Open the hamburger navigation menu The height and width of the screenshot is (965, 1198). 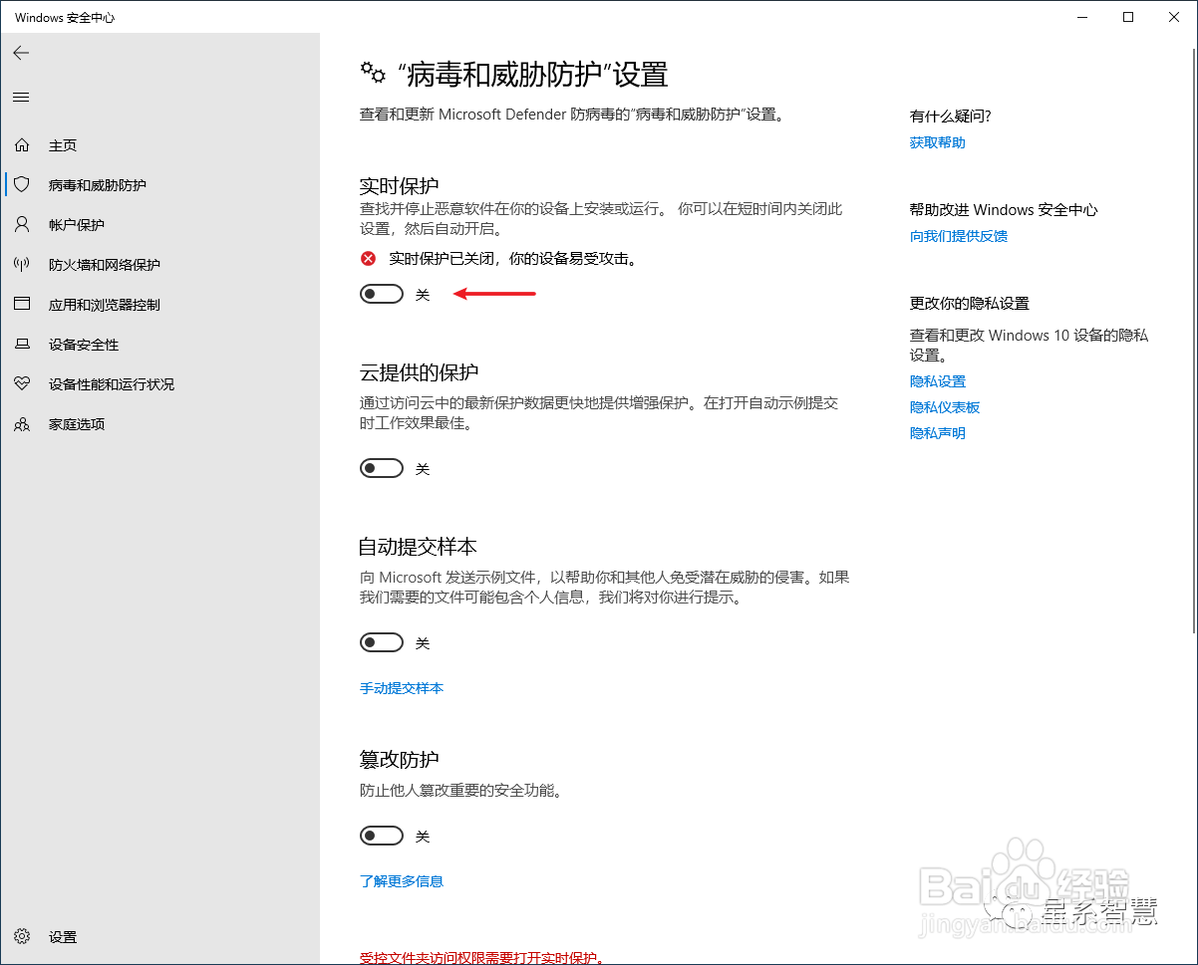click(x=21, y=97)
